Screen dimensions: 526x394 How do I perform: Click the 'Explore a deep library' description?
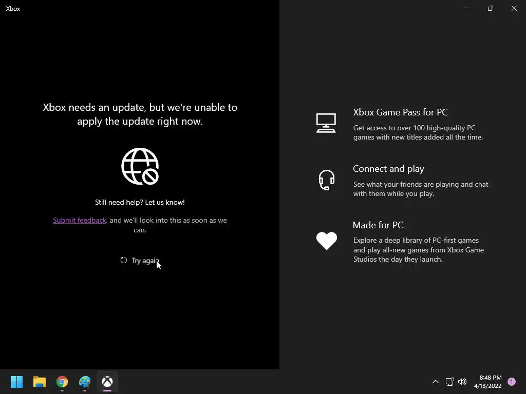418,250
